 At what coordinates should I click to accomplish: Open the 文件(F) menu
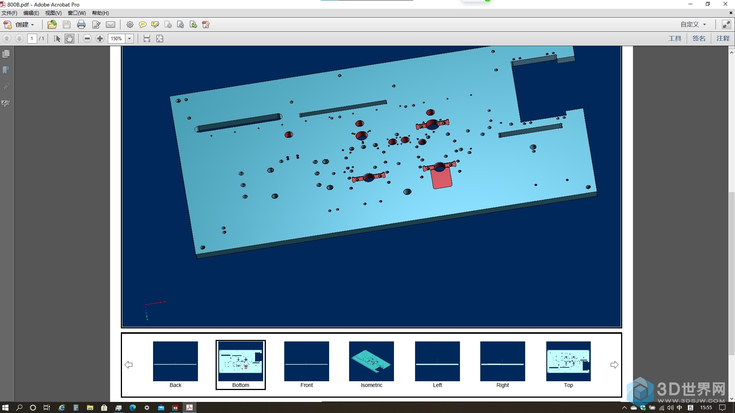pyautogui.click(x=10, y=13)
